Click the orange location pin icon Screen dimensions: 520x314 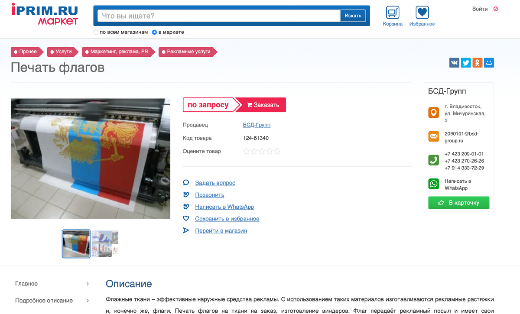(433, 113)
